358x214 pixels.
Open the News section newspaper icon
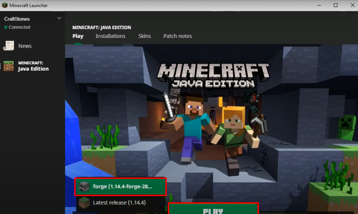(9, 46)
